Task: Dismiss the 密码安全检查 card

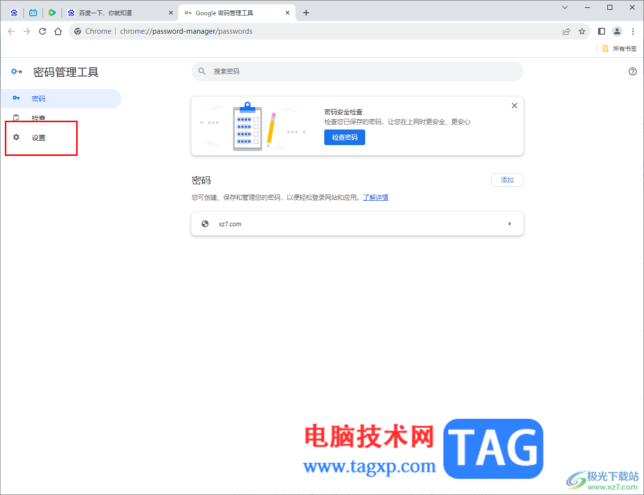Action: 515,106
